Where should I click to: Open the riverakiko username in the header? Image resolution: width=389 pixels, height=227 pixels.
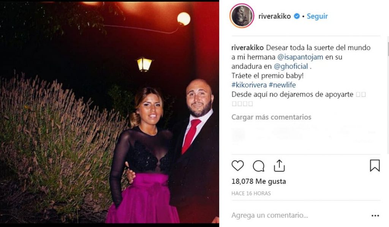[x=274, y=16]
